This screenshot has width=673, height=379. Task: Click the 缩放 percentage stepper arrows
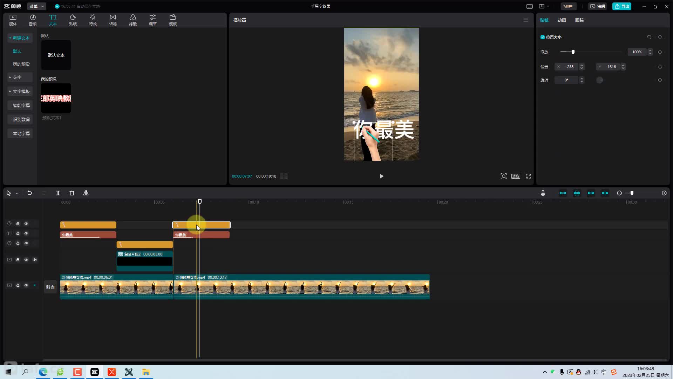[650, 52]
